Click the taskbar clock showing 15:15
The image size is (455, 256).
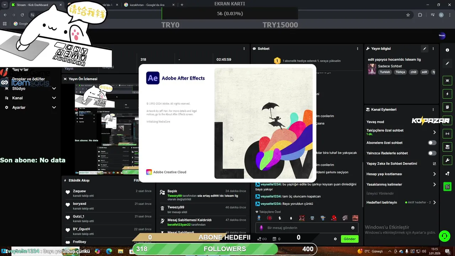point(434,251)
